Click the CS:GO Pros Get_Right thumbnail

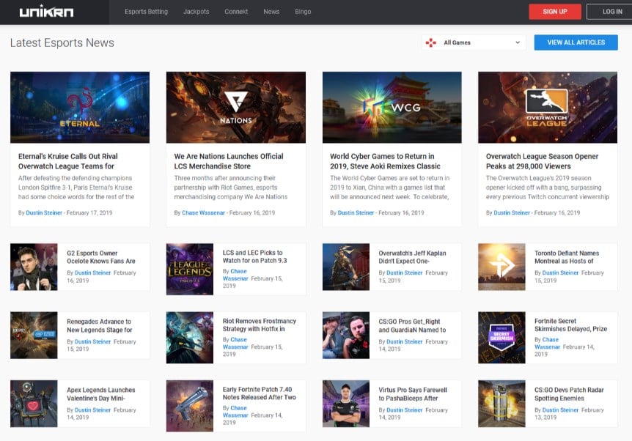tap(346, 335)
